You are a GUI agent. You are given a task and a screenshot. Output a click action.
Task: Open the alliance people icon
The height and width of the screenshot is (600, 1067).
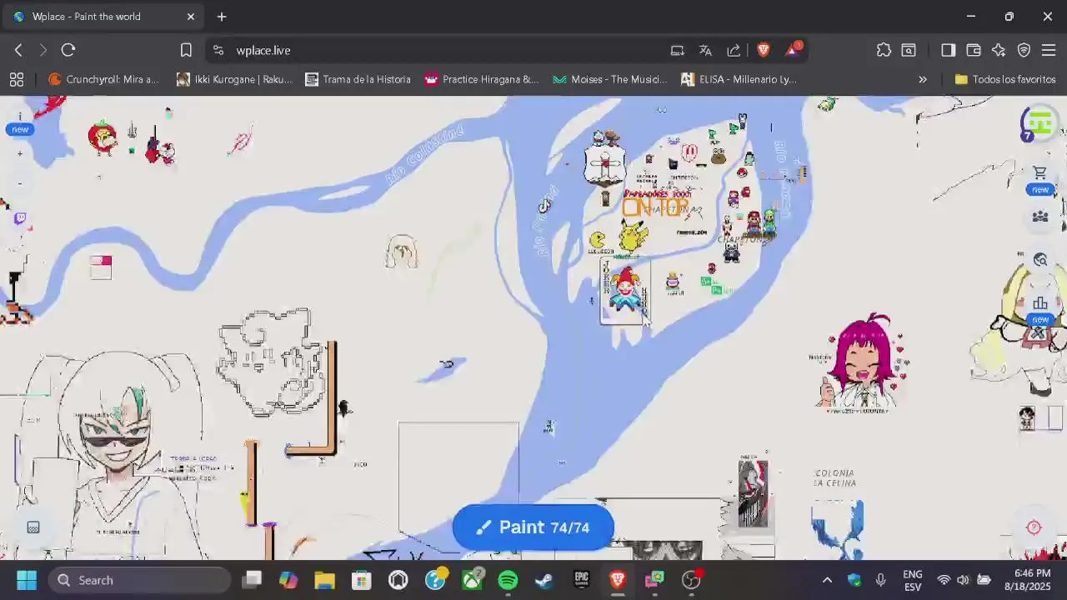click(x=1039, y=217)
